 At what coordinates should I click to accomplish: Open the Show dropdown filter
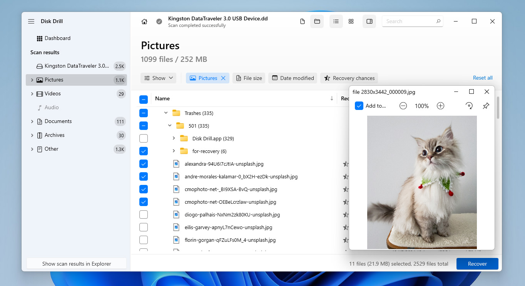tap(159, 78)
